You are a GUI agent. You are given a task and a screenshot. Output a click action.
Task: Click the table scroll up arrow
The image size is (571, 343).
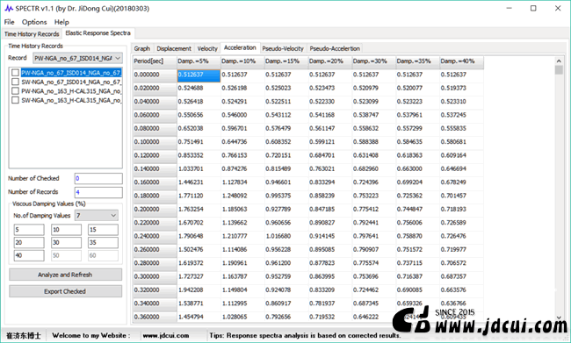click(x=559, y=61)
